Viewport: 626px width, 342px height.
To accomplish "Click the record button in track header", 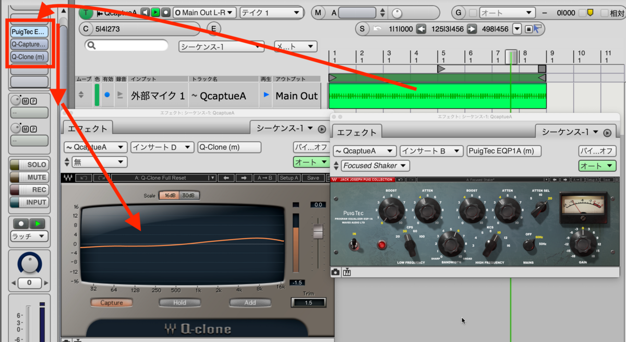I will (165, 12).
